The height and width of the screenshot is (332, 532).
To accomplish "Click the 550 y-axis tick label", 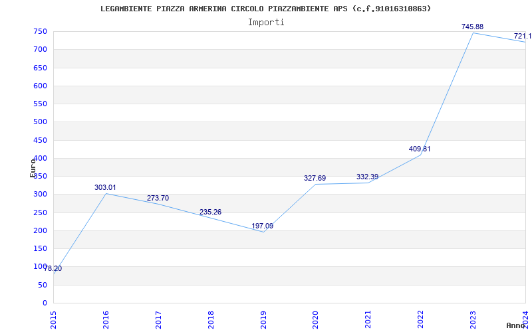I will [40, 104].
